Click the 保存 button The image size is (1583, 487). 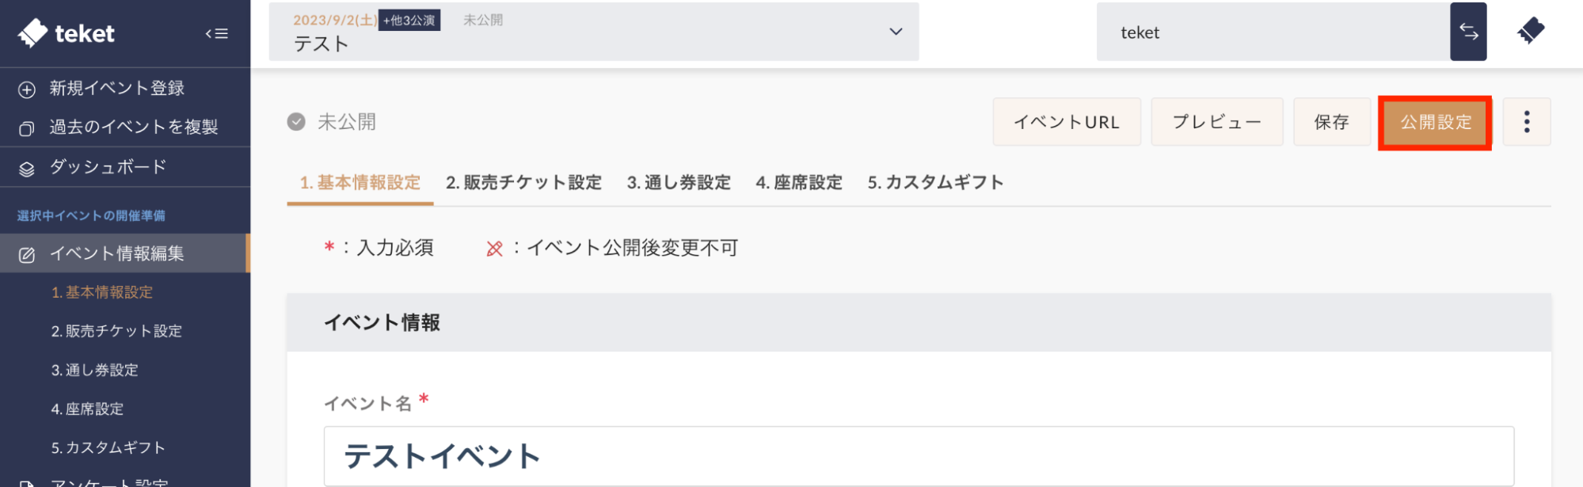point(1331,123)
